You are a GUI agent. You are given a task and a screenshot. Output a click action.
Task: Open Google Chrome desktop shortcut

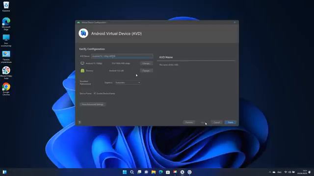(x=6, y=89)
